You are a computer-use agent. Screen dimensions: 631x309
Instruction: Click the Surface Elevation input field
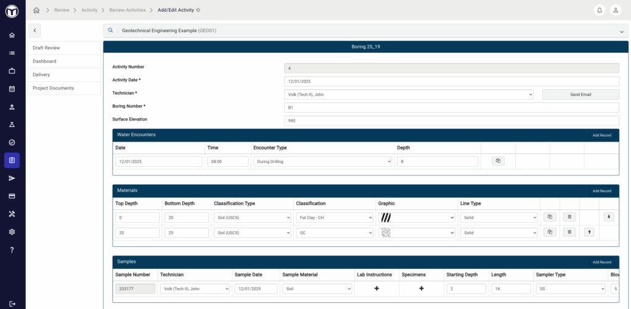click(451, 121)
